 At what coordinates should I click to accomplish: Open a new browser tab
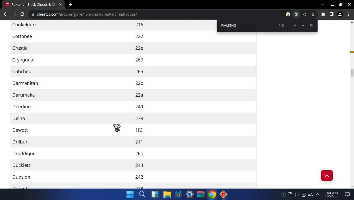[x=70, y=4]
